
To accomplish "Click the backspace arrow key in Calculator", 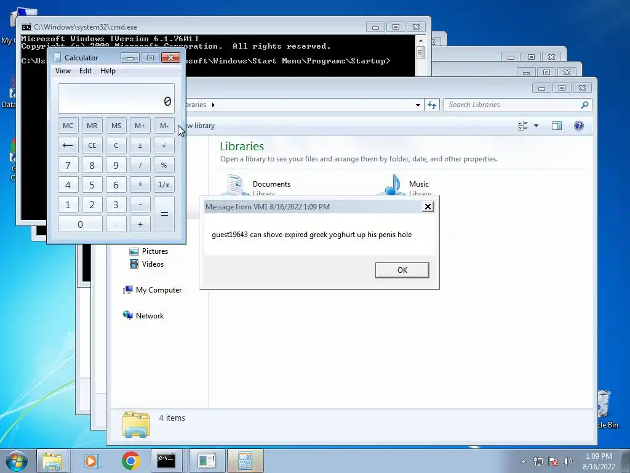I will pyautogui.click(x=68, y=145).
